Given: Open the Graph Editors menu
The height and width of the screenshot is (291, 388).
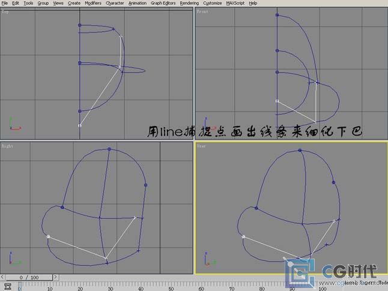Looking at the screenshot, I should [x=163, y=3].
